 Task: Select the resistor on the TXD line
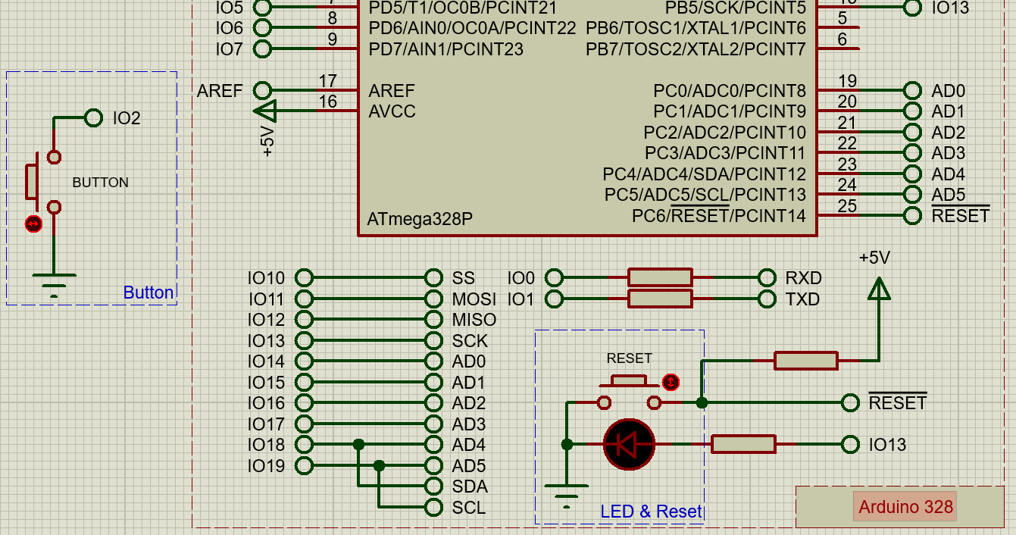click(660, 299)
